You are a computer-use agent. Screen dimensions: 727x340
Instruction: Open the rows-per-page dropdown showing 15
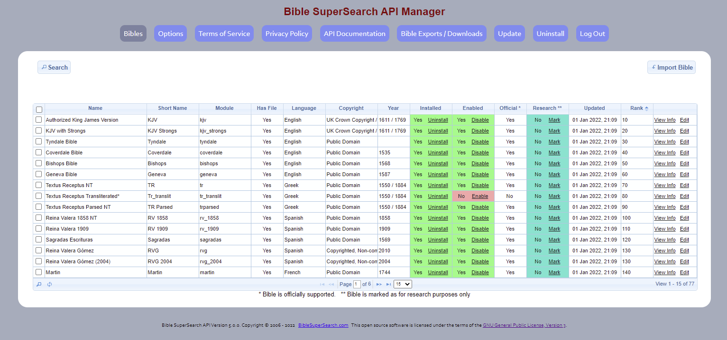pyautogui.click(x=403, y=284)
